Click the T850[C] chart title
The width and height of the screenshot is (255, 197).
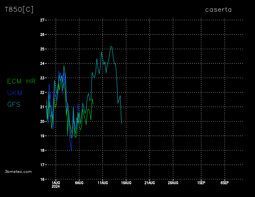19,10
